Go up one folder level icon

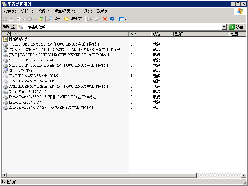pos(41,19)
